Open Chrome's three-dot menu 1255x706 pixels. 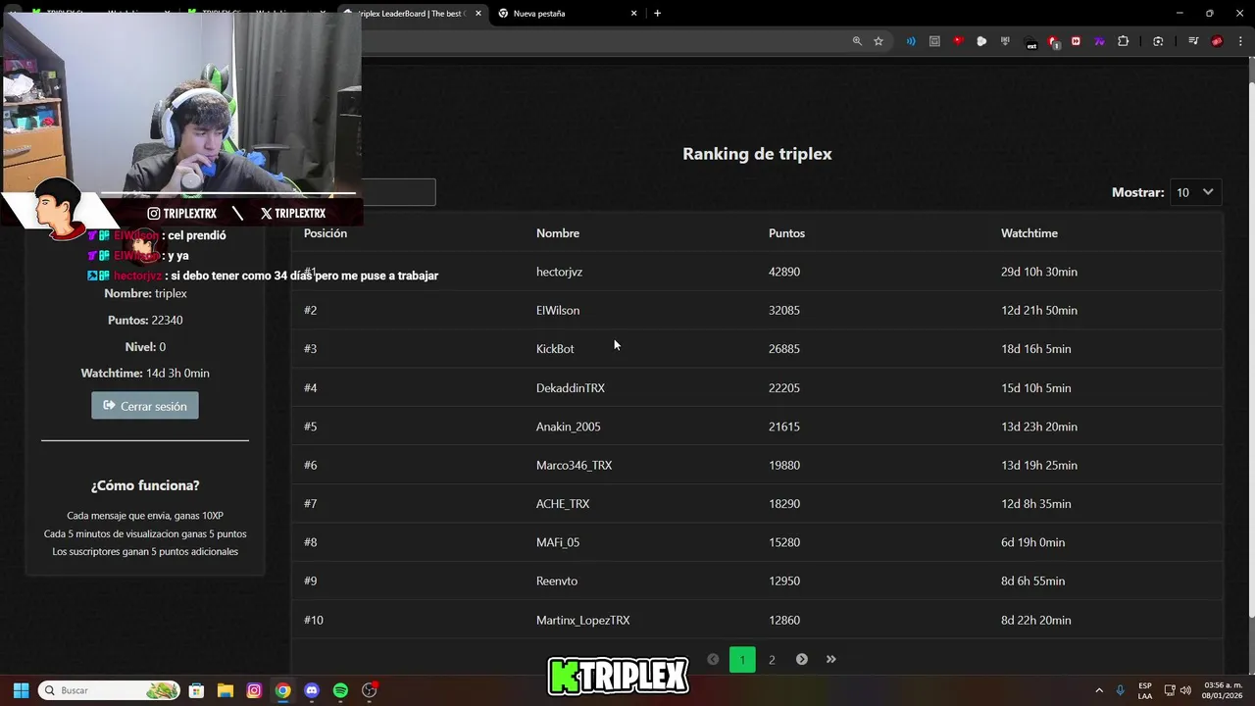click(1240, 41)
